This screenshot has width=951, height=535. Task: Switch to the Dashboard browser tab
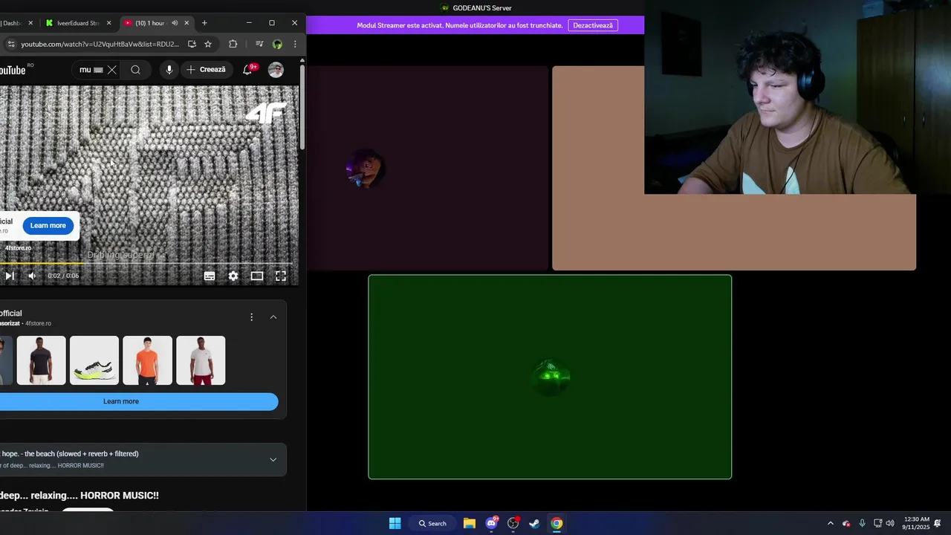click(x=12, y=23)
